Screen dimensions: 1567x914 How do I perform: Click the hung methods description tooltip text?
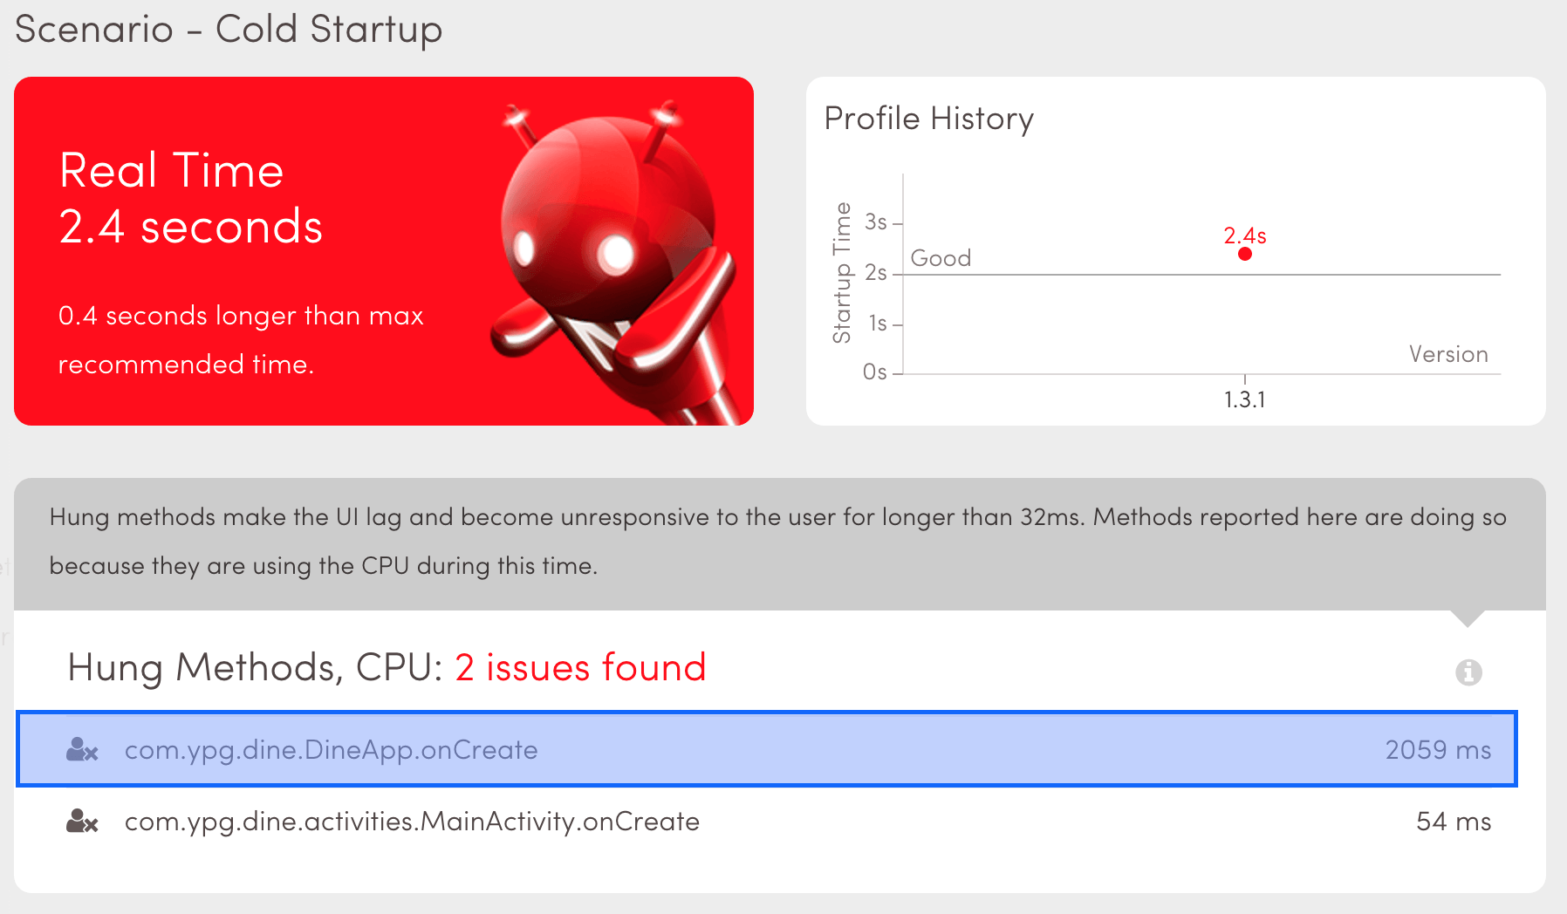(777, 542)
